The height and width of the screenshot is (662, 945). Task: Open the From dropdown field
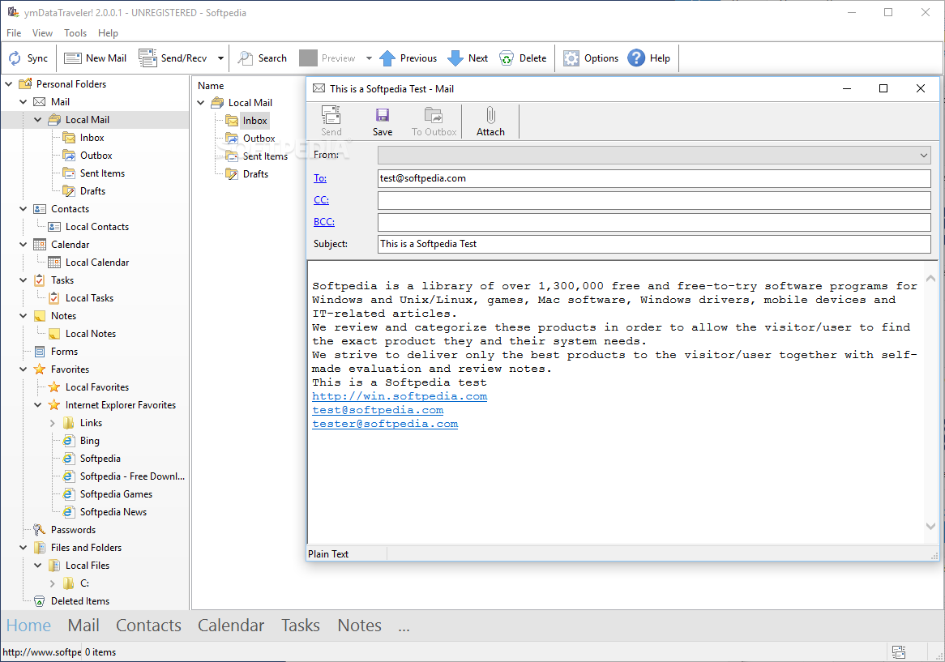tap(654, 155)
